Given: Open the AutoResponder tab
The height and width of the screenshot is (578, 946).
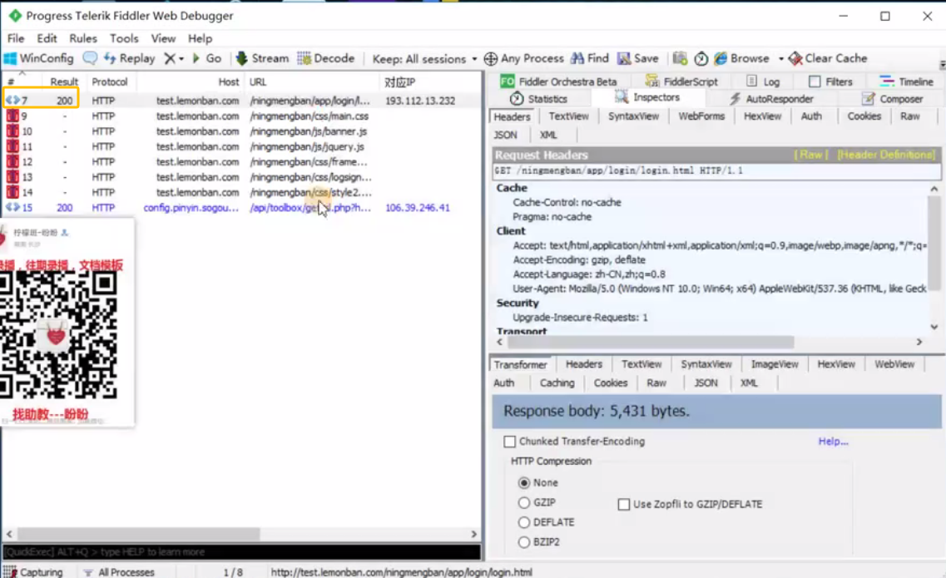Looking at the screenshot, I should pyautogui.click(x=771, y=99).
